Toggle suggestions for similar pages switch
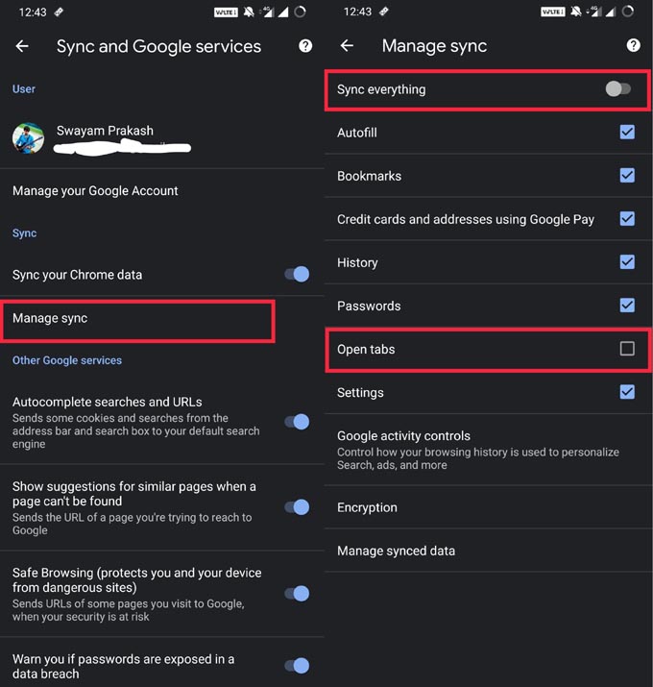This screenshot has width=653, height=687. (298, 507)
